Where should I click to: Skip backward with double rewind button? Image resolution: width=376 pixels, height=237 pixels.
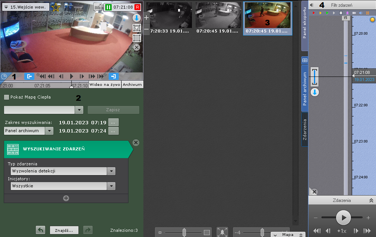tap(51, 77)
